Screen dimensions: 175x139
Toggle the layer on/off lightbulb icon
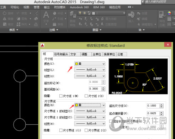(80, 13)
